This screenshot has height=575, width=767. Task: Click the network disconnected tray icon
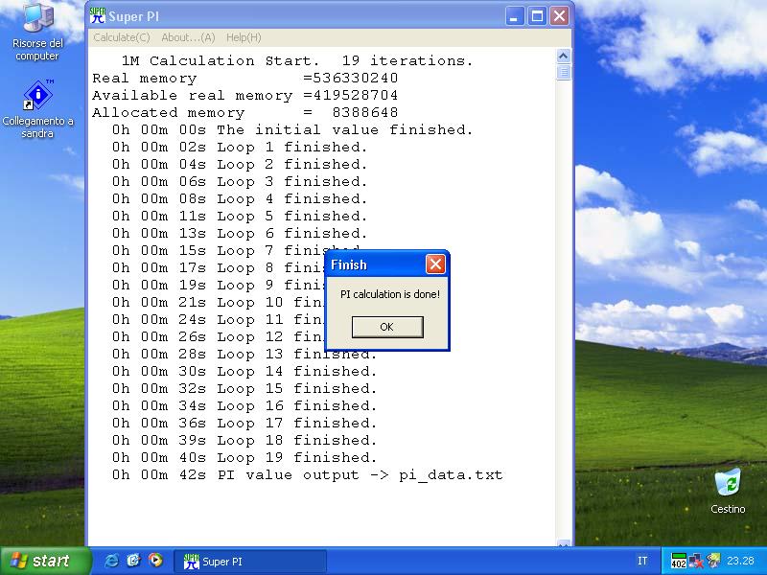point(696,561)
